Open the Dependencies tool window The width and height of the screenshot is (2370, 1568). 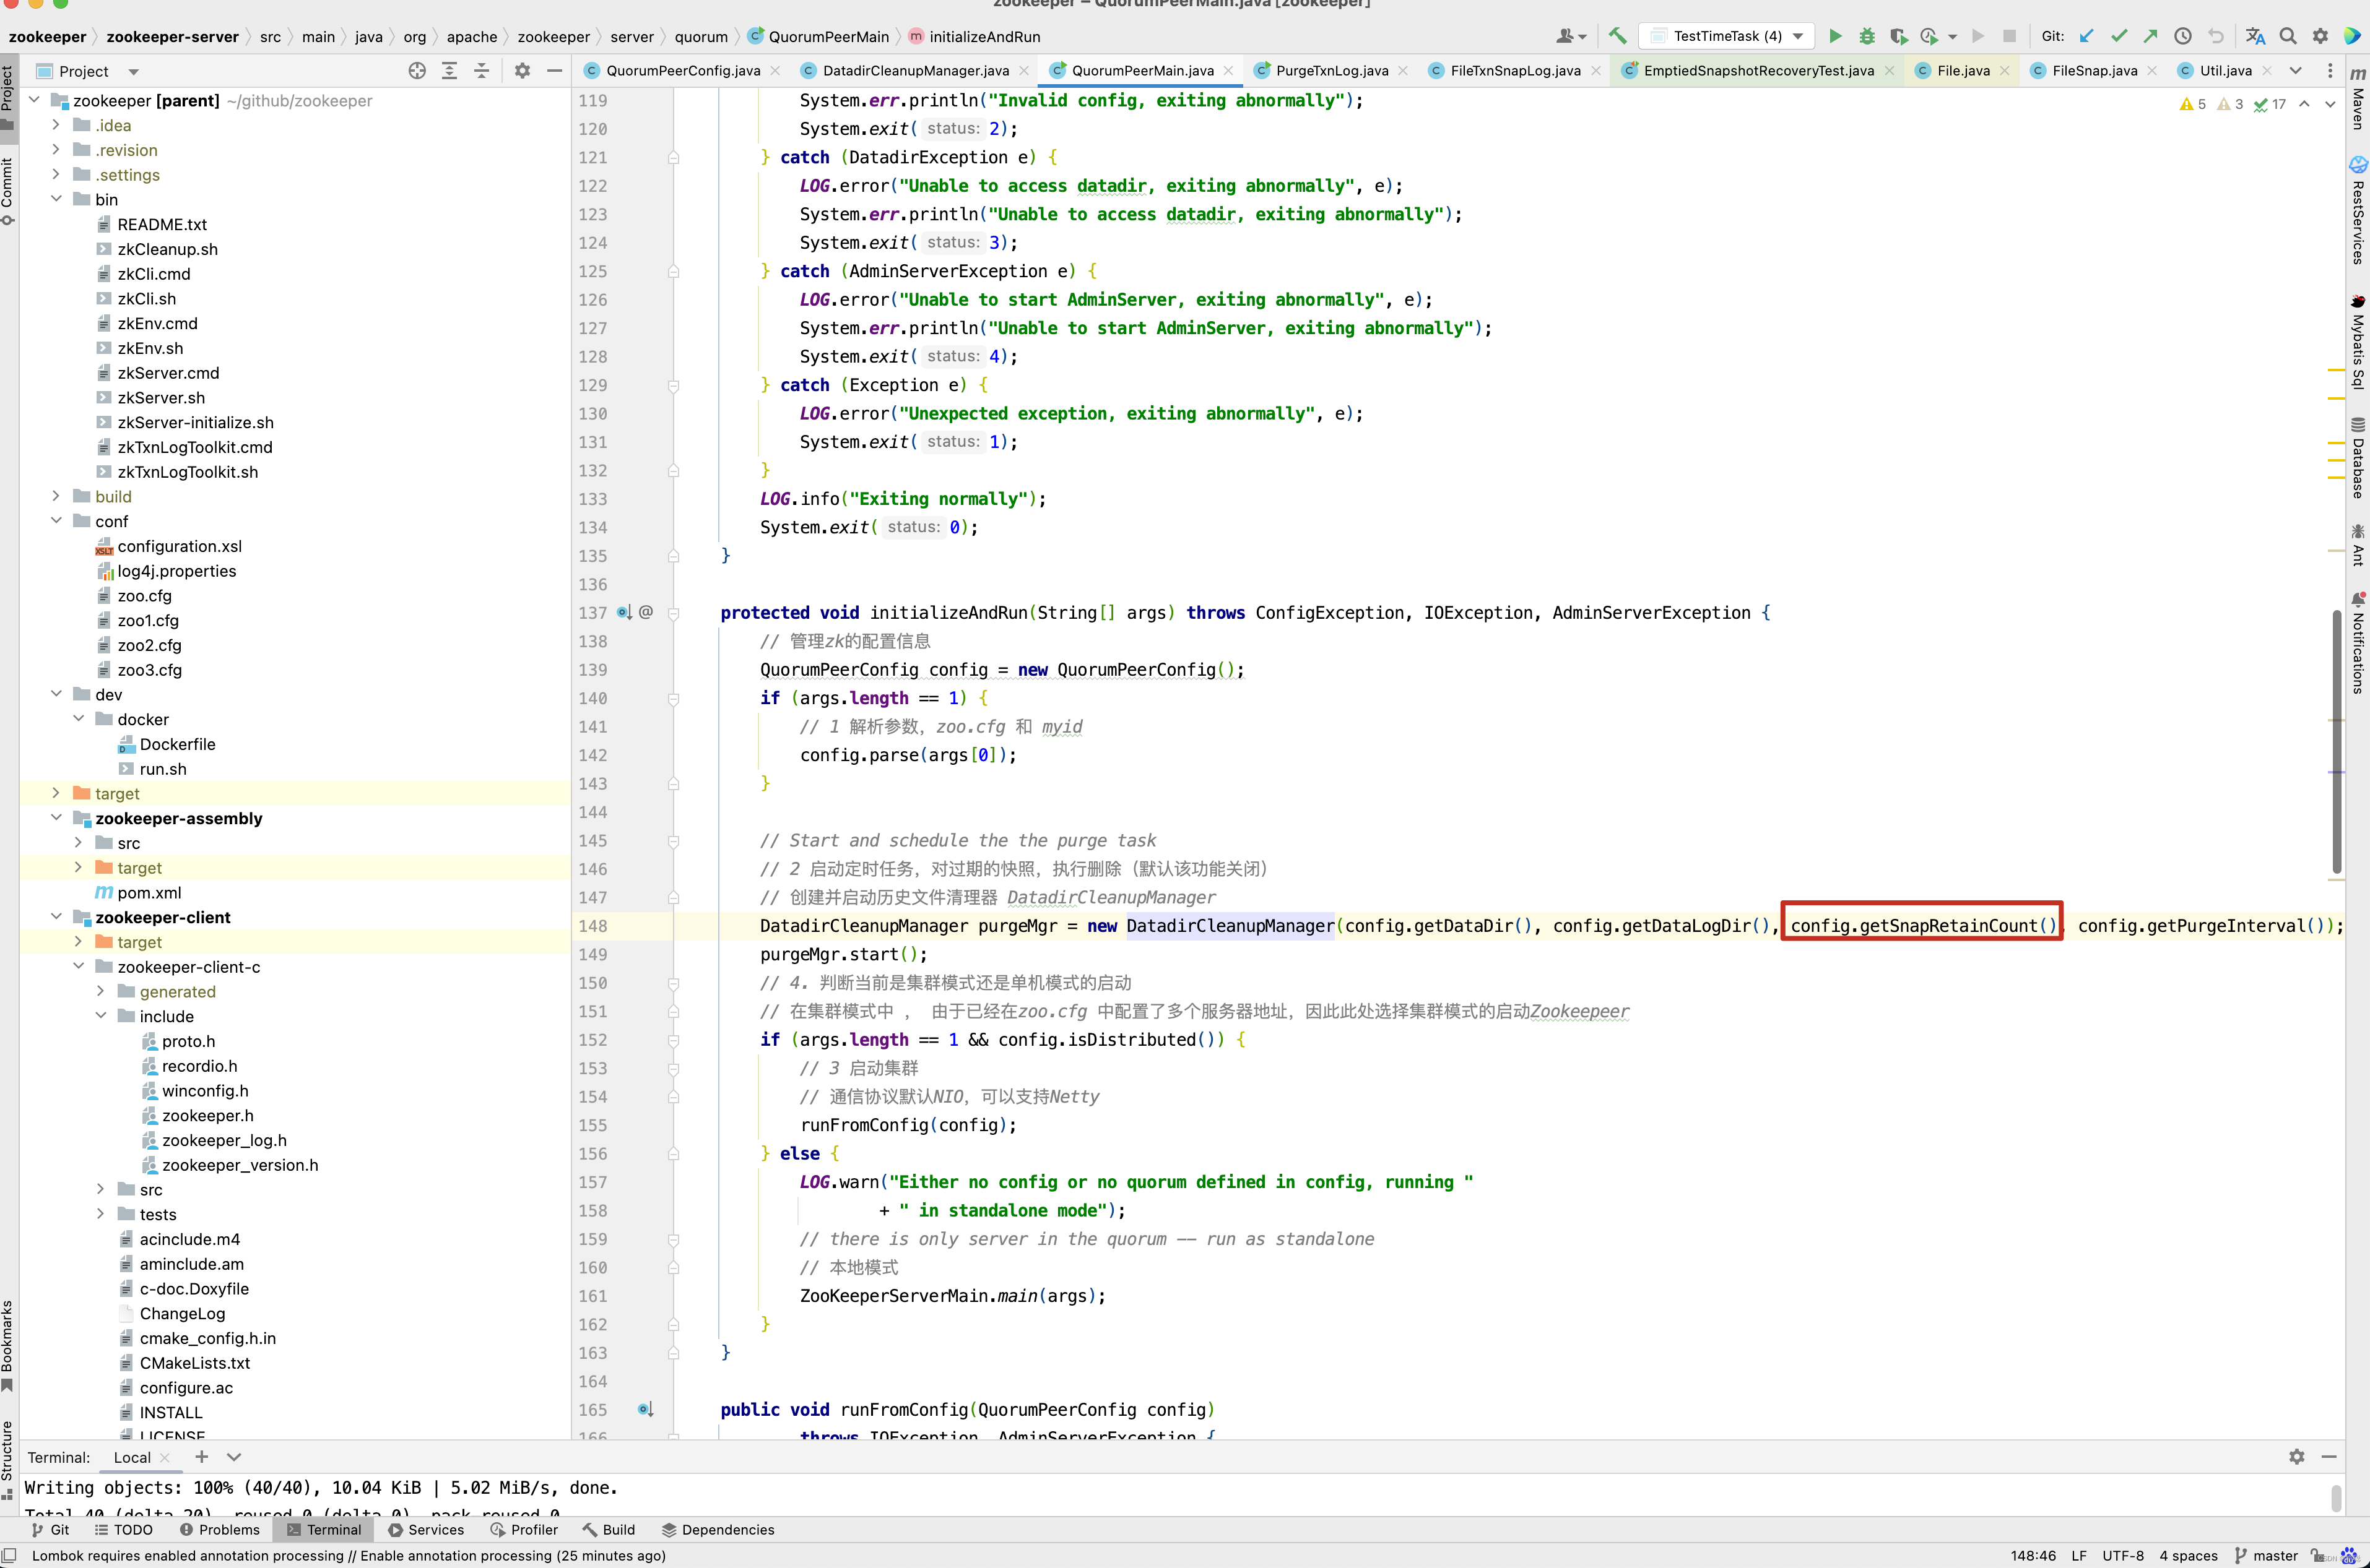pos(718,1530)
